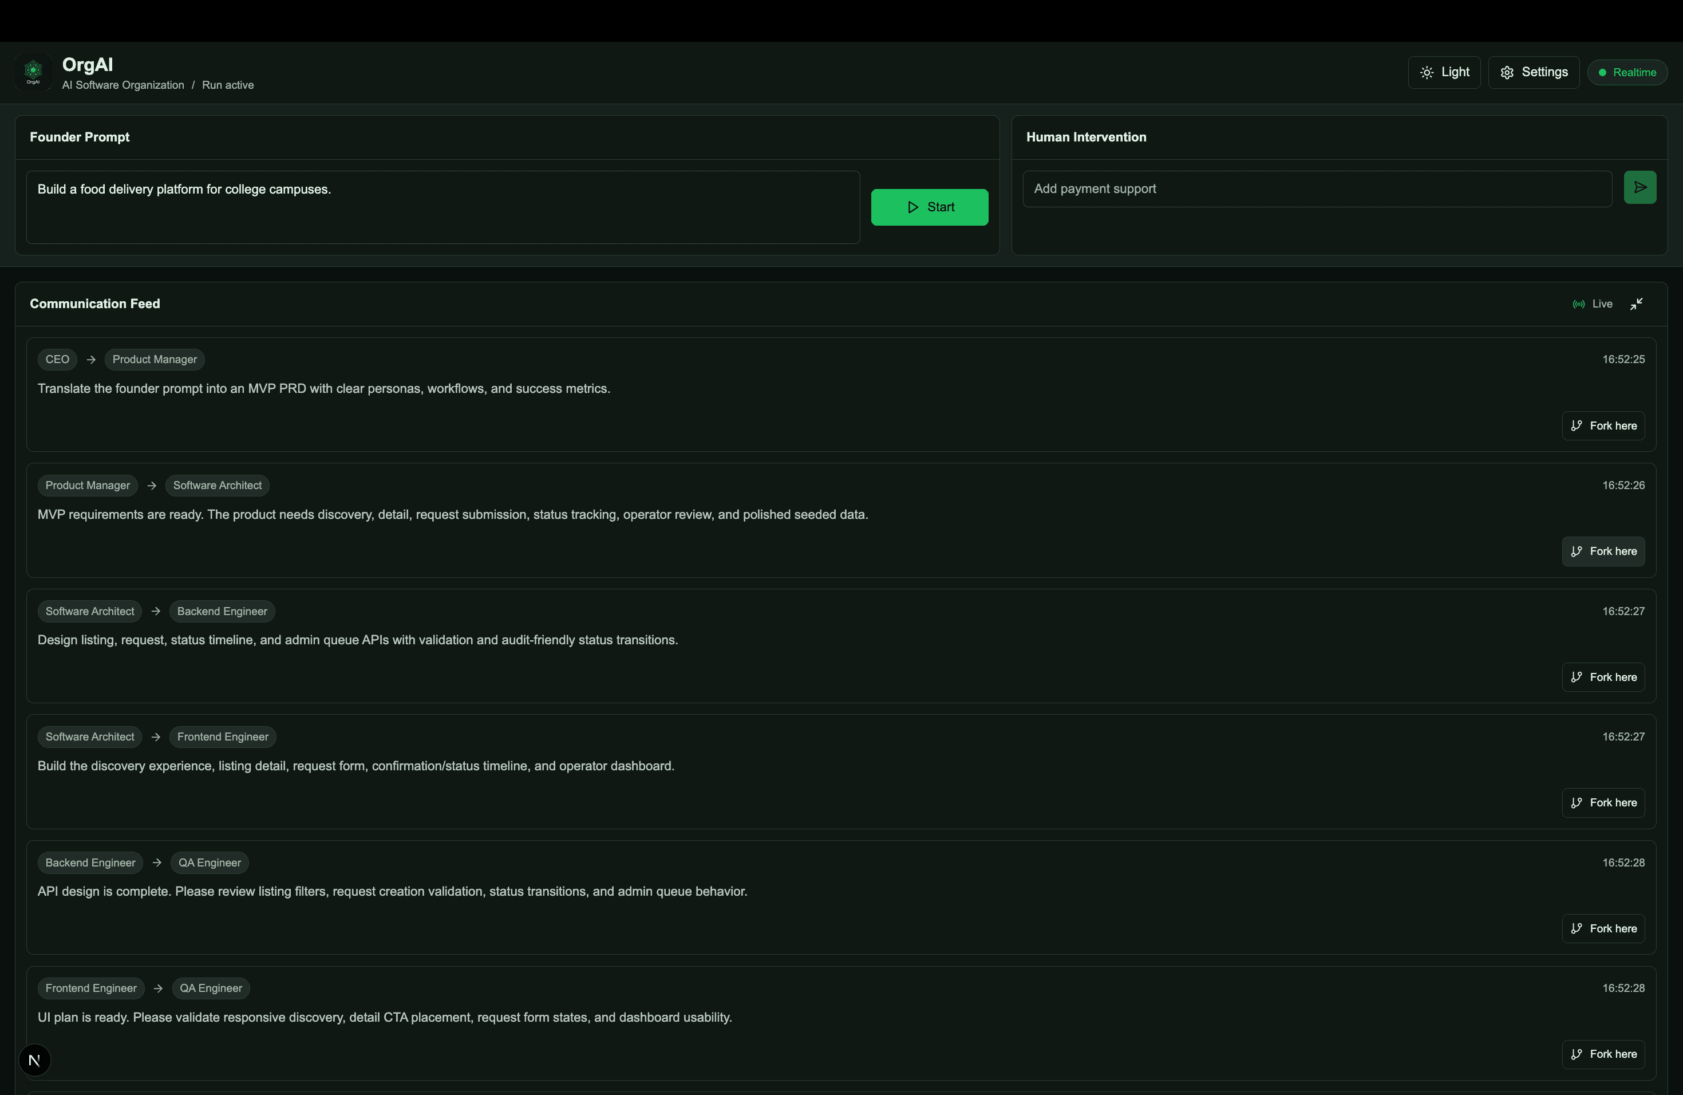Fork at Backend Engineer to QA Engineer message

click(1603, 929)
